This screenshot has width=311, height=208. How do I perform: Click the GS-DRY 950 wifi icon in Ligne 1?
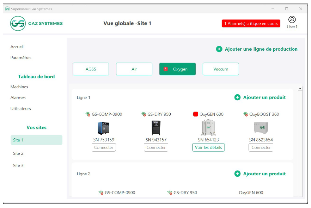click(x=144, y=114)
